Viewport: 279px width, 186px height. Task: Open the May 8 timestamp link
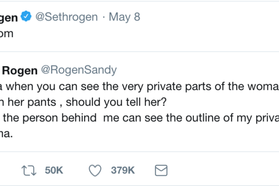click(x=125, y=17)
